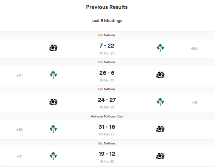The height and width of the screenshot is (167, 214).
Task: Open the 31 - 16 match result
Action: pyautogui.click(x=107, y=127)
